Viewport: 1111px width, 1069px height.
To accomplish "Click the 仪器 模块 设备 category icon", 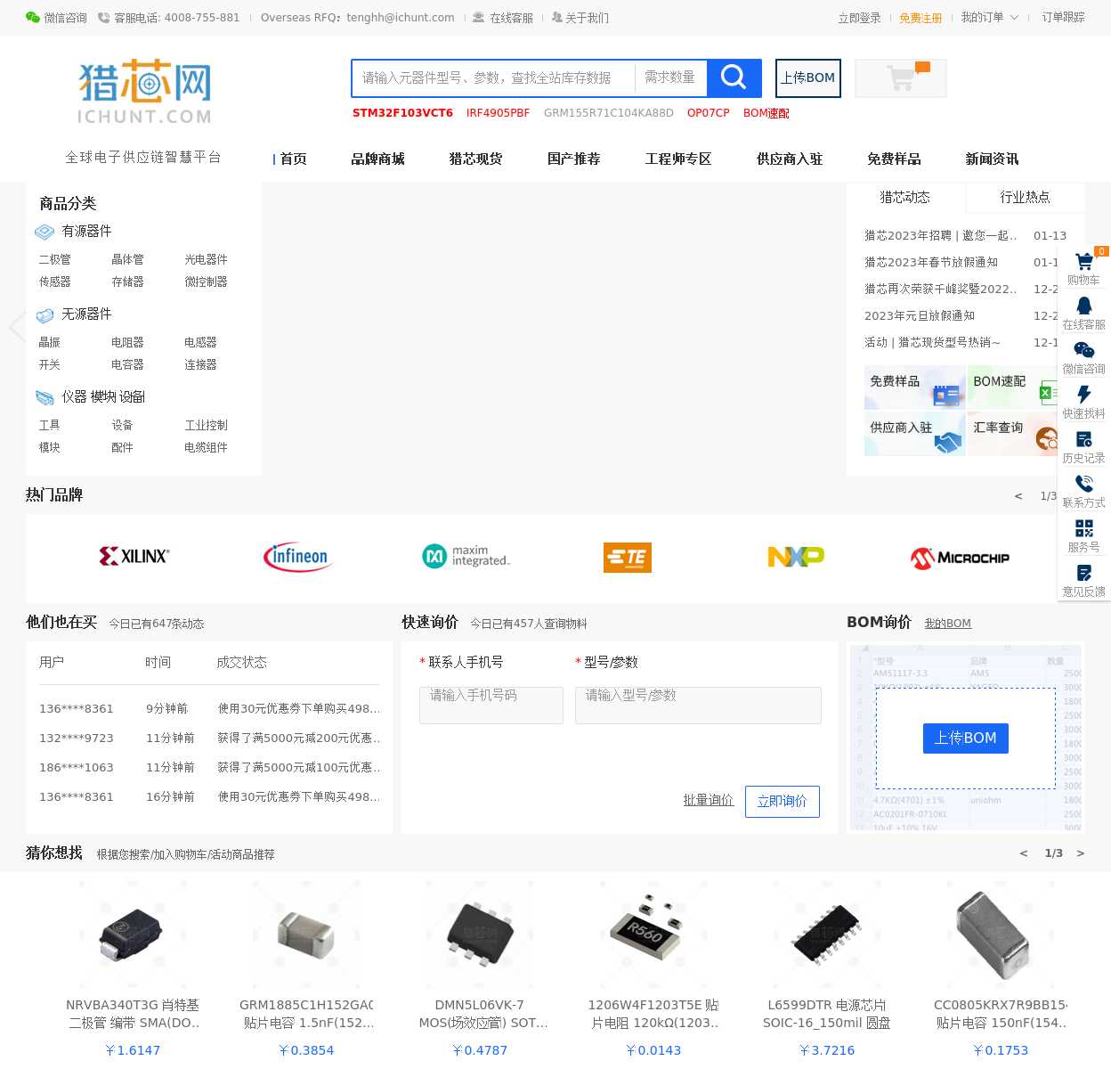I will 45,397.
